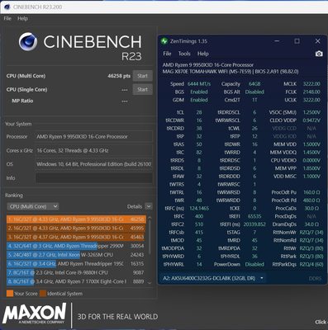Minimize the ZenTimings window
Screen dimensions: 328x330
pyautogui.click(x=277, y=41)
